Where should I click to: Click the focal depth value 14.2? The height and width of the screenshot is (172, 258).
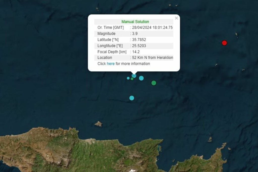click(x=136, y=52)
